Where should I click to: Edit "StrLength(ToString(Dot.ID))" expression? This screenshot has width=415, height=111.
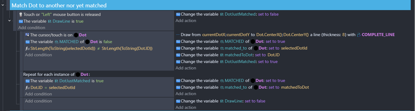tap(127, 48)
